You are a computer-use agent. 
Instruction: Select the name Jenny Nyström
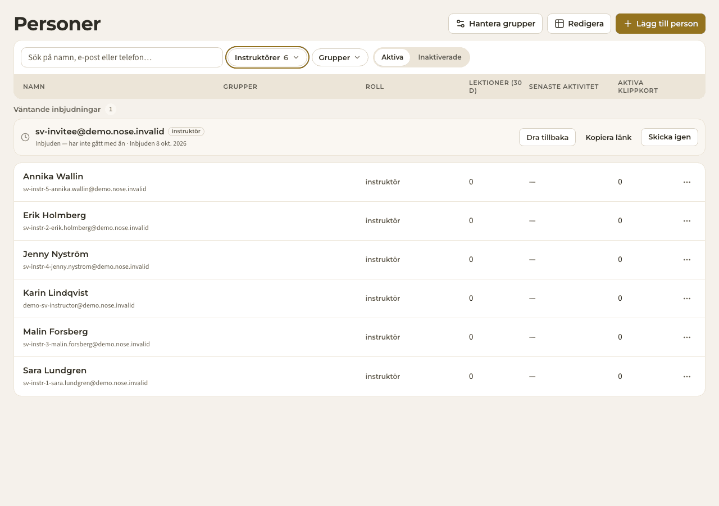tap(56, 254)
